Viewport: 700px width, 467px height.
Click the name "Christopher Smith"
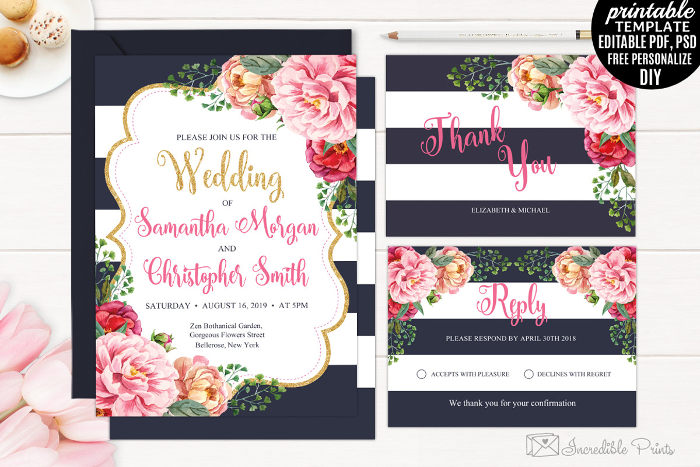point(226,273)
